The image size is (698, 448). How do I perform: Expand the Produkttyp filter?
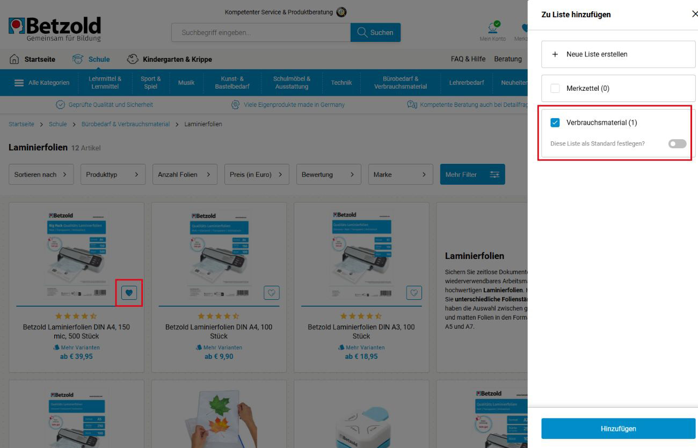click(113, 175)
